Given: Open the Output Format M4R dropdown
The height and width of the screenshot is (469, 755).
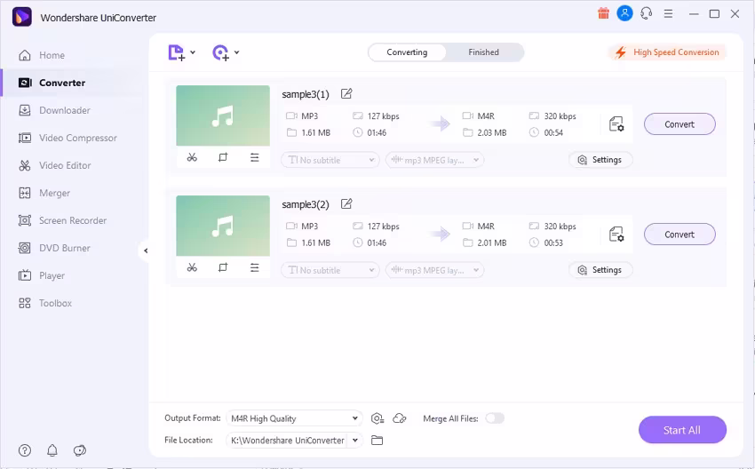Looking at the screenshot, I should point(294,418).
